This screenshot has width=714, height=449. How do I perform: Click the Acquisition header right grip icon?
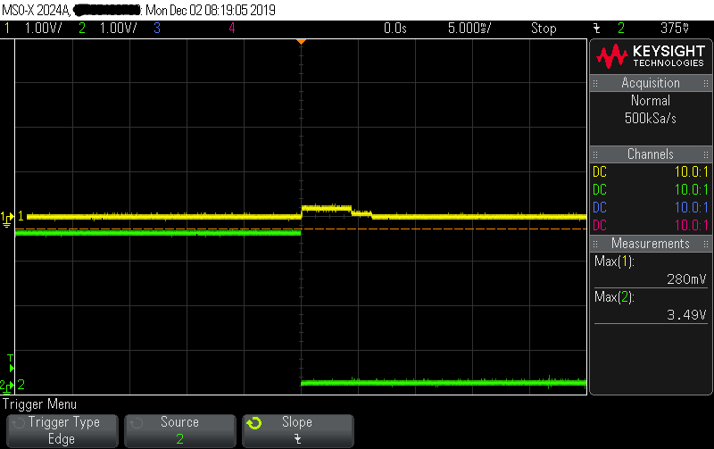click(705, 83)
